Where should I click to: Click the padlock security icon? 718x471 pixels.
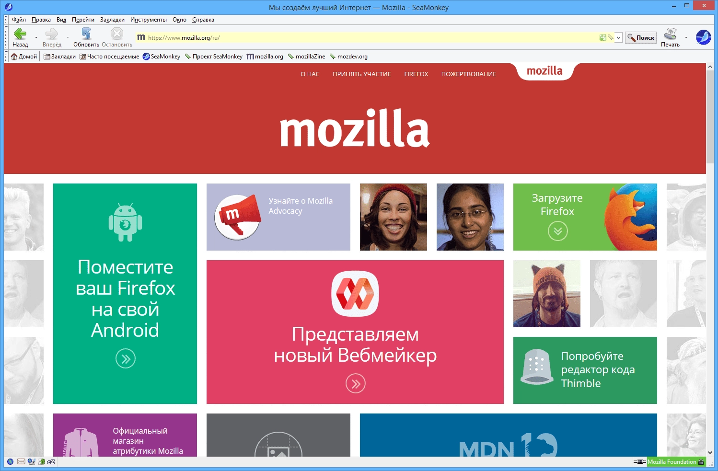[x=701, y=462]
